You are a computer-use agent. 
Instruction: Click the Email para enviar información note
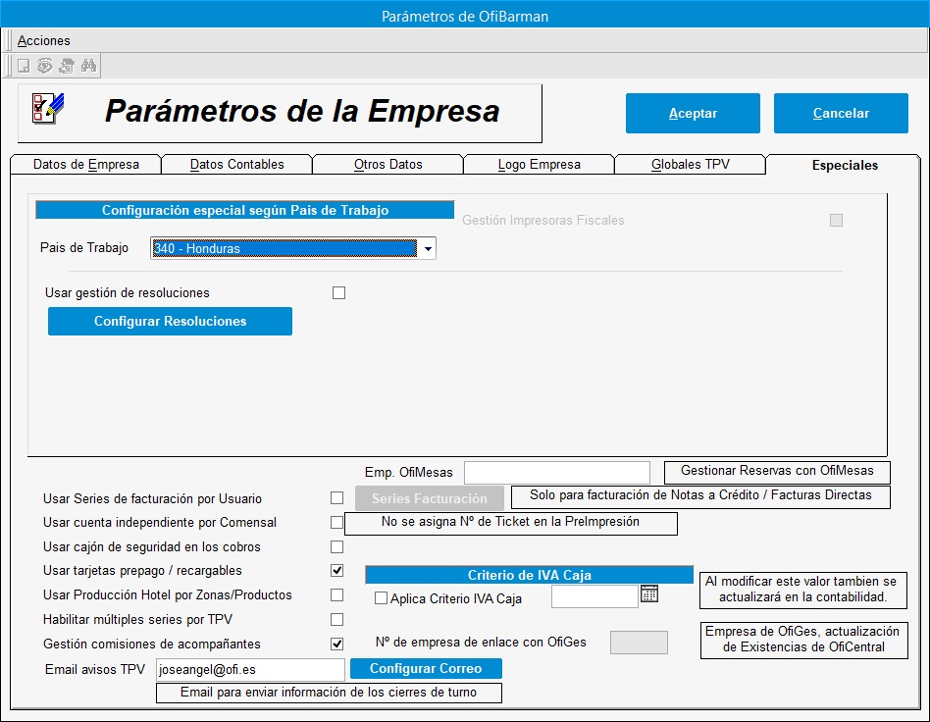(x=329, y=693)
